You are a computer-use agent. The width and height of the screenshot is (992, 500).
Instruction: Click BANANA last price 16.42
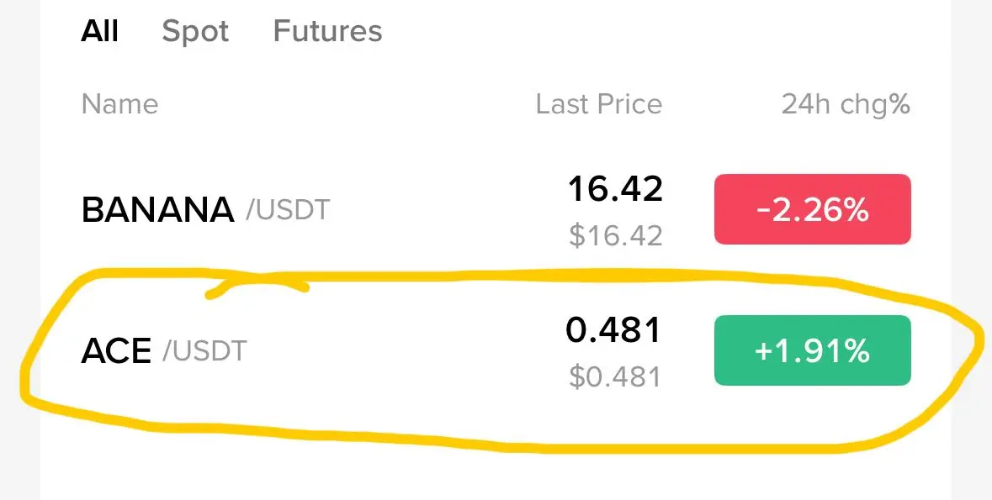tap(615, 189)
